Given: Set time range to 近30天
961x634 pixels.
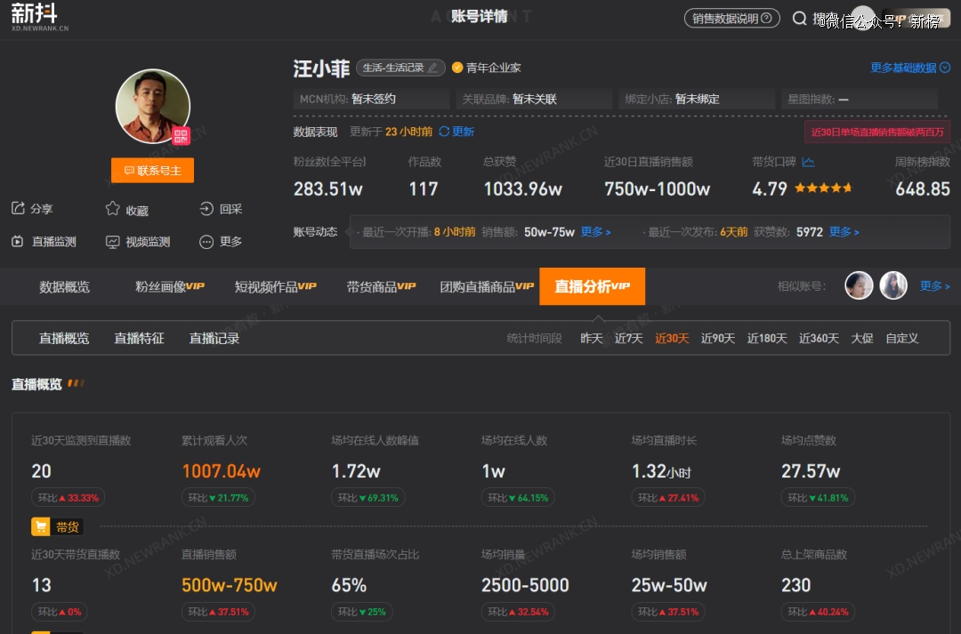Looking at the screenshot, I should coord(672,338).
